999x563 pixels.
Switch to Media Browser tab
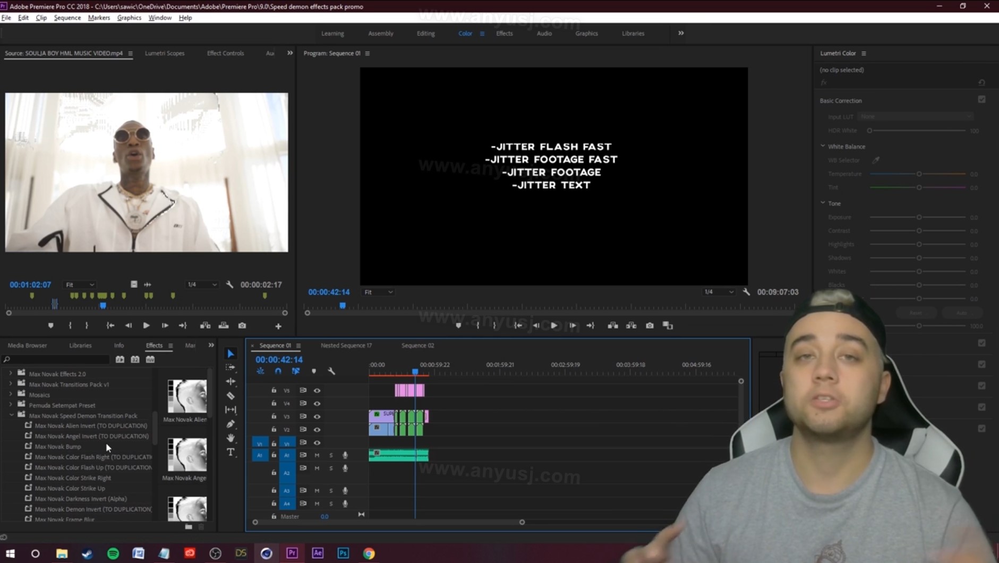27,345
